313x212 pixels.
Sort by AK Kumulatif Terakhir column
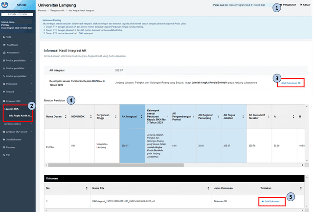[x=268, y=117]
